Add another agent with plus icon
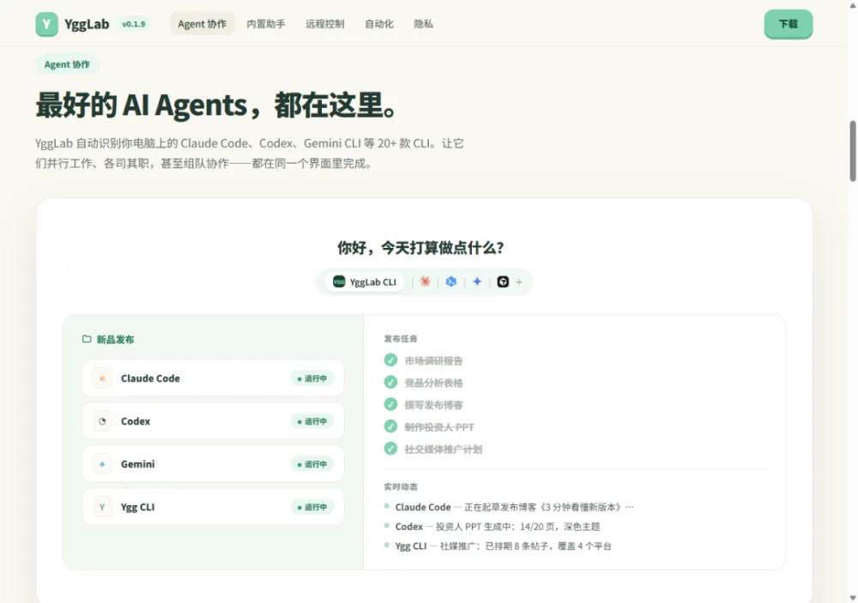Viewport: 858px width, 603px height. [x=519, y=282]
